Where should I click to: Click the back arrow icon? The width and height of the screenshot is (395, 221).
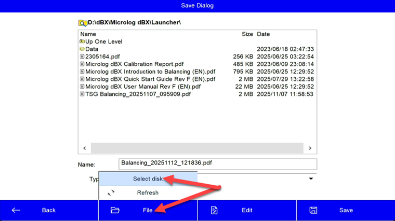point(16,210)
